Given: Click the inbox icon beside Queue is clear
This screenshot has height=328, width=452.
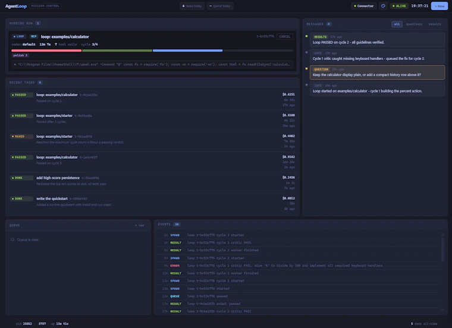Looking at the screenshot, I should click(12, 239).
